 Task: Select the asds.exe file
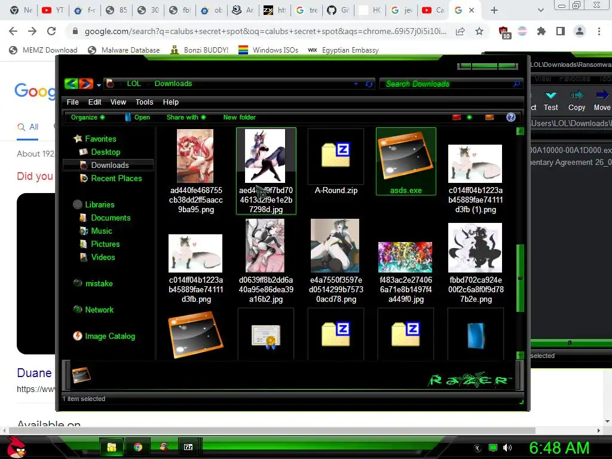406,161
